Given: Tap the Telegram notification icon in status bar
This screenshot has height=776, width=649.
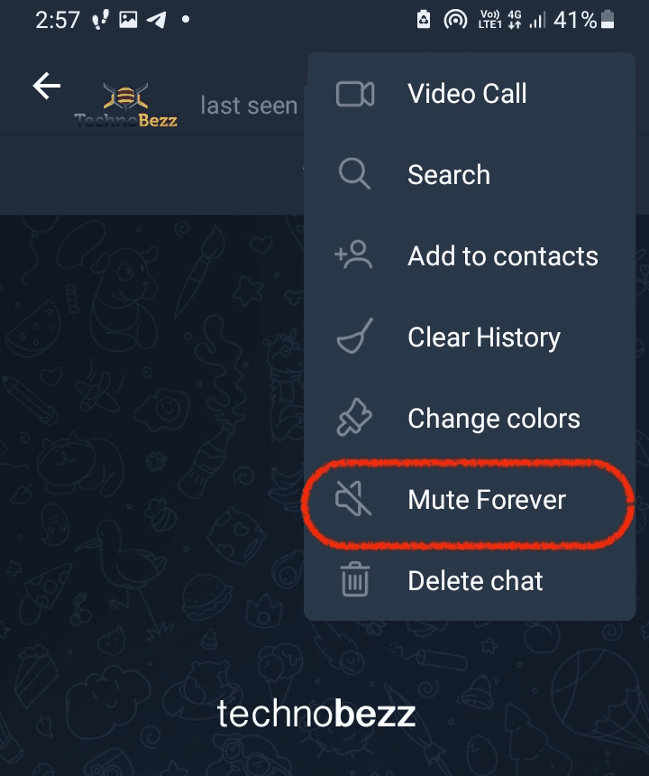Looking at the screenshot, I should [157, 20].
